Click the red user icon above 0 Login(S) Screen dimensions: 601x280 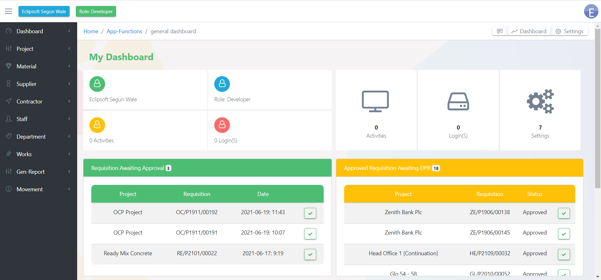222,125
